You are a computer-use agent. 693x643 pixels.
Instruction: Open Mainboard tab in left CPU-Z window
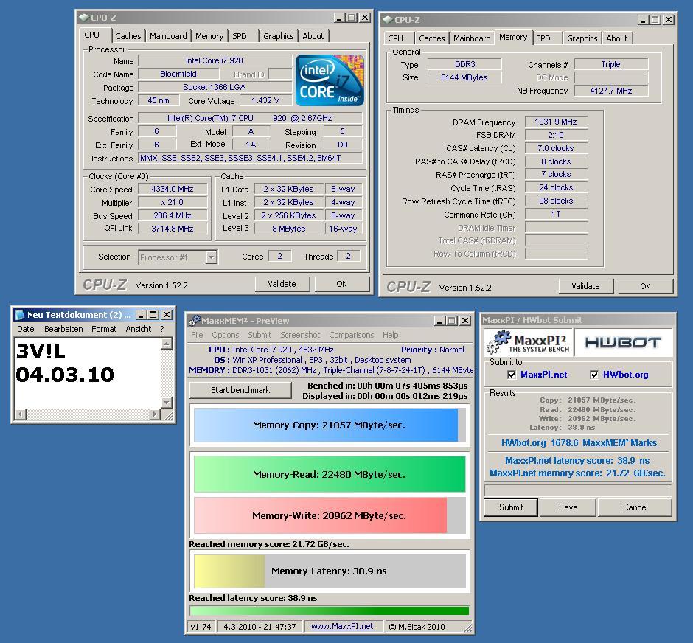pyautogui.click(x=168, y=36)
